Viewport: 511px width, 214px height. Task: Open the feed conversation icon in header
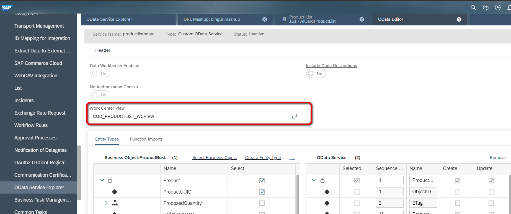[x=486, y=7]
